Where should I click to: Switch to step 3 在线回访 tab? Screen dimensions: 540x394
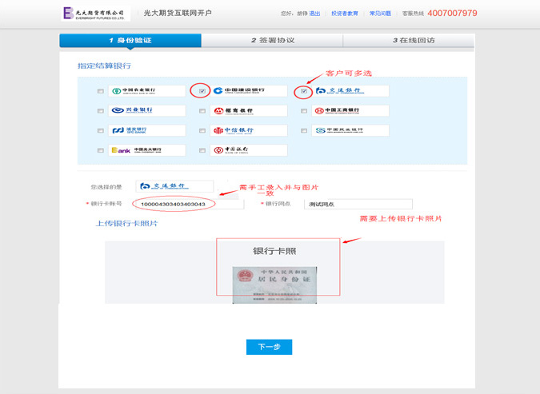[409, 40]
